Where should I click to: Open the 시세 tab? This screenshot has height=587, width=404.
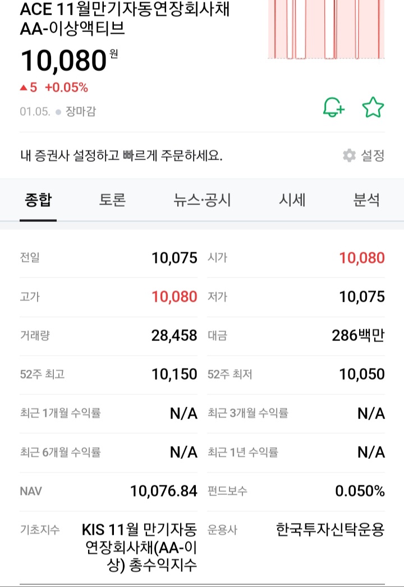[x=292, y=200]
